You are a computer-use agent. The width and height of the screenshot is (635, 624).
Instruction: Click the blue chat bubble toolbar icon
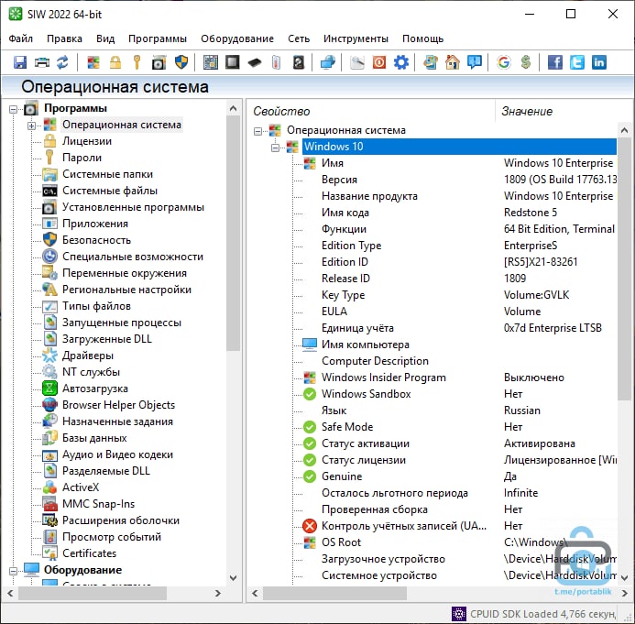pyautogui.click(x=475, y=62)
